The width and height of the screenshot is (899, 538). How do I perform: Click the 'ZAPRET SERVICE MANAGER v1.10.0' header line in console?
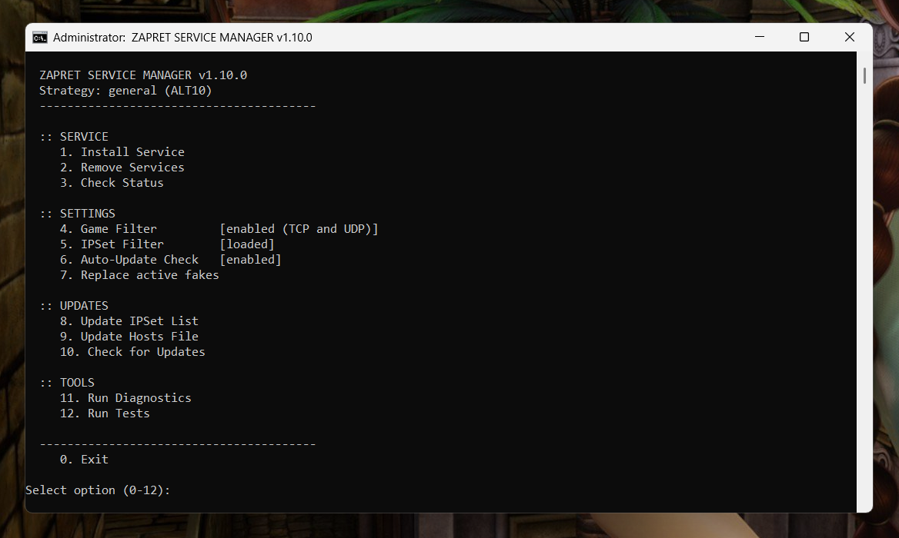[143, 75]
